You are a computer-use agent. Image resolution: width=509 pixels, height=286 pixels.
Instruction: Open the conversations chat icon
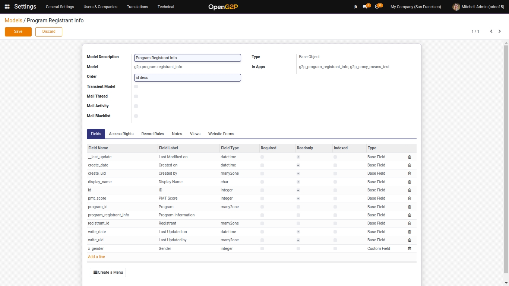[365, 7]
